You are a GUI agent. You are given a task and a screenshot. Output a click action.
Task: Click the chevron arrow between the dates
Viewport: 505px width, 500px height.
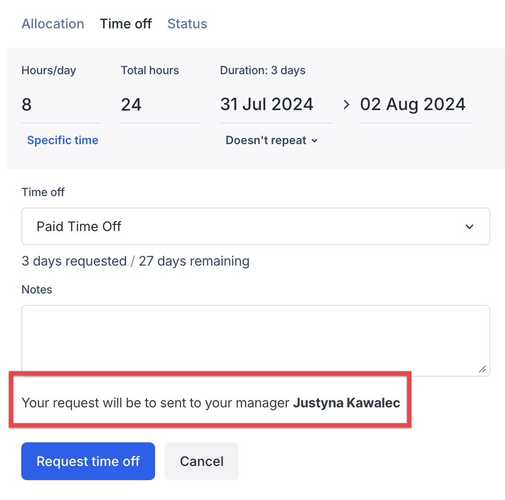coord(347,104)
